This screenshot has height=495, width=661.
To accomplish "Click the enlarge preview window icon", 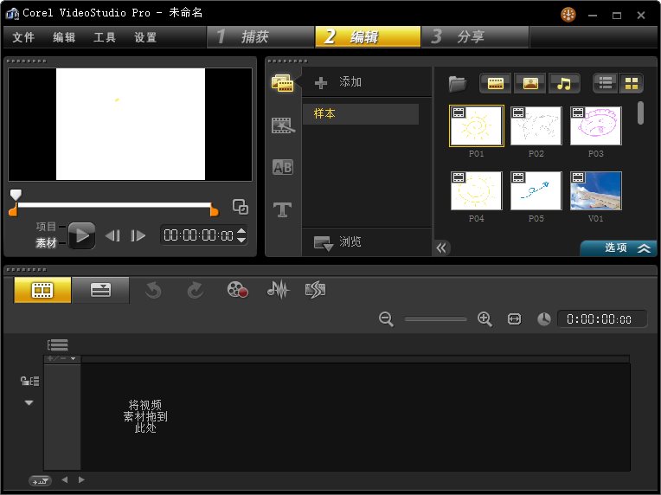I will pos(241,208).
